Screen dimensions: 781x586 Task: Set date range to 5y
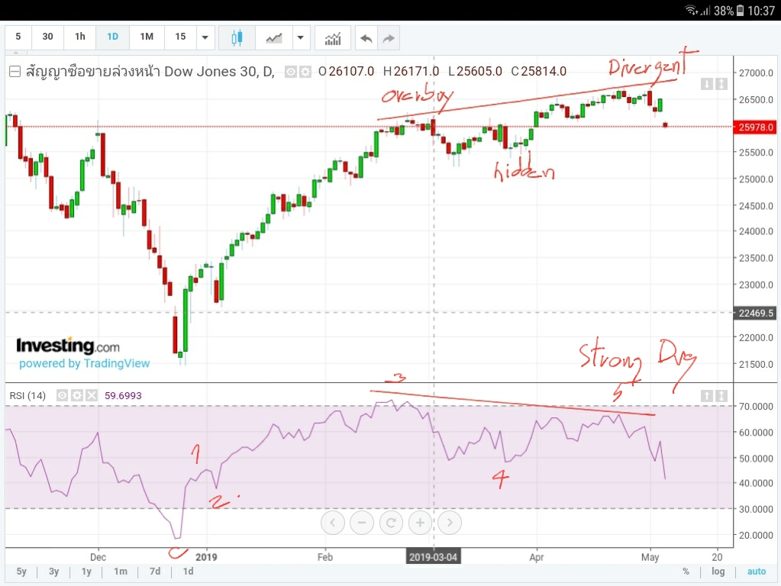(21, 572)
